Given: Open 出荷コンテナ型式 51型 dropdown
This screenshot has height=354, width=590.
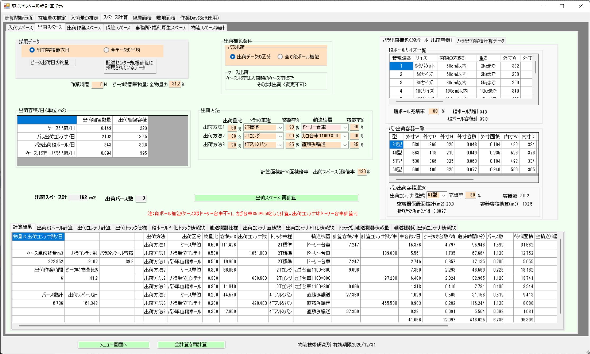Looking at the screenshot, I should click(x=443, y=195).
